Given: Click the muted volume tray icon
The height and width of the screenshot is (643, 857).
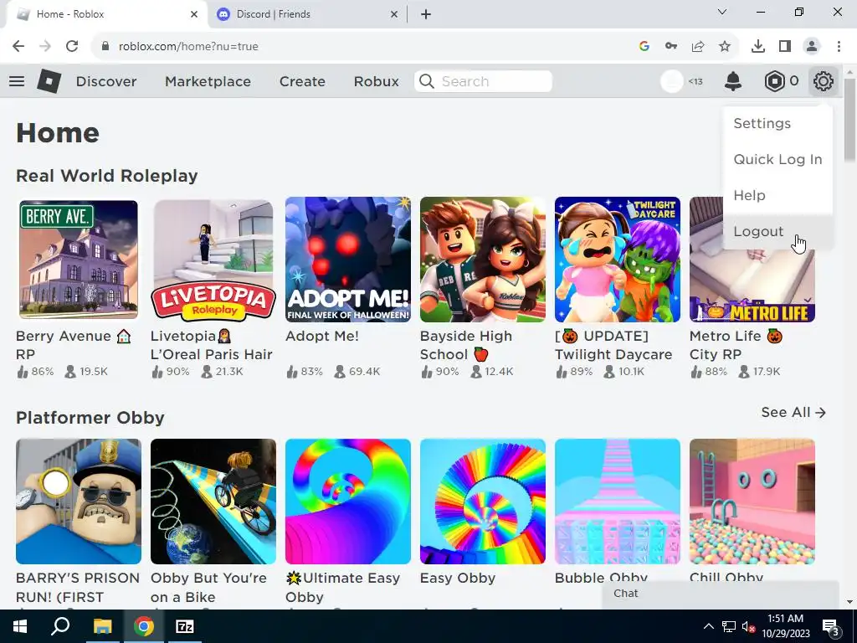Looking at the screenshot, I should [x=748, y=626].
